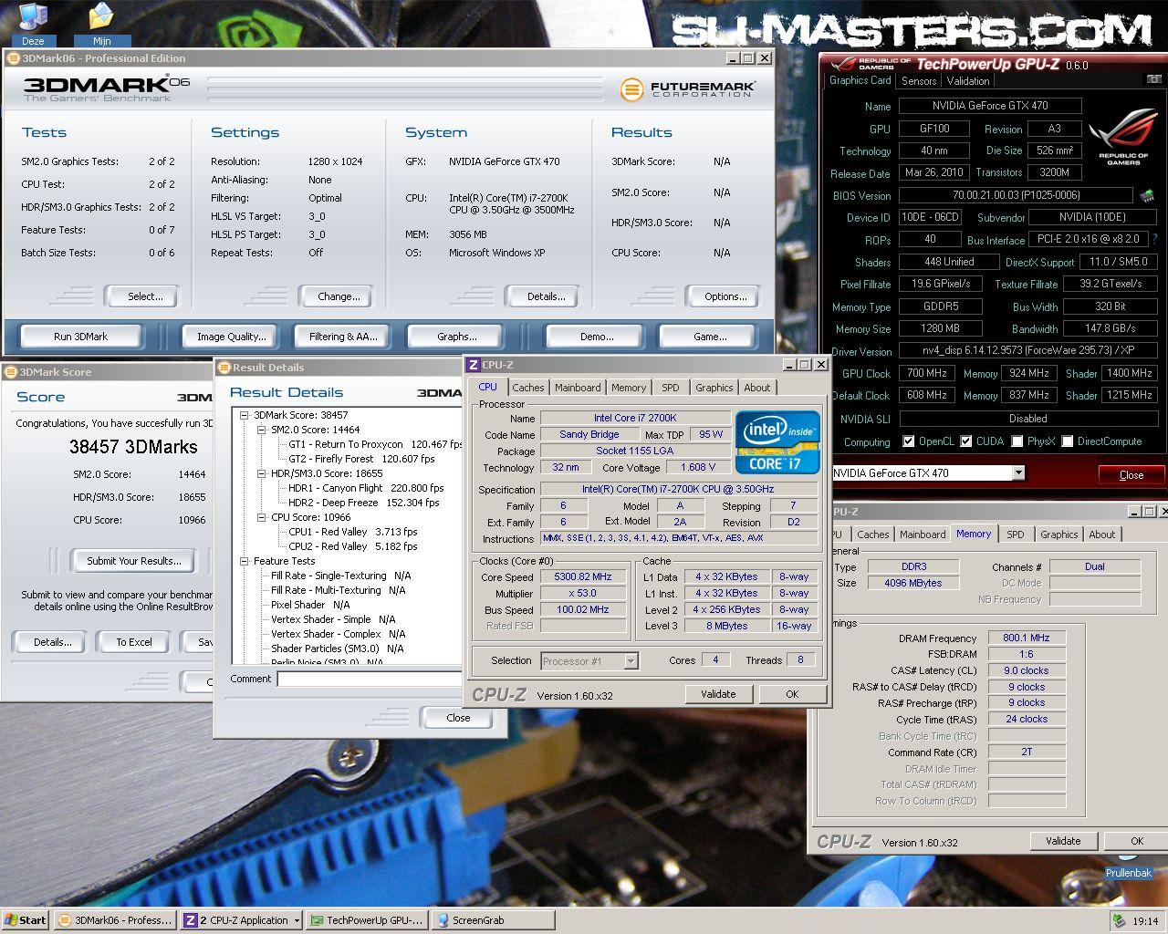Image resolution: width=1168 pixels, height=934 pixels.
Task: Click the TechPowerUp GPU-Z taskbar button
Action: point(366,920)
